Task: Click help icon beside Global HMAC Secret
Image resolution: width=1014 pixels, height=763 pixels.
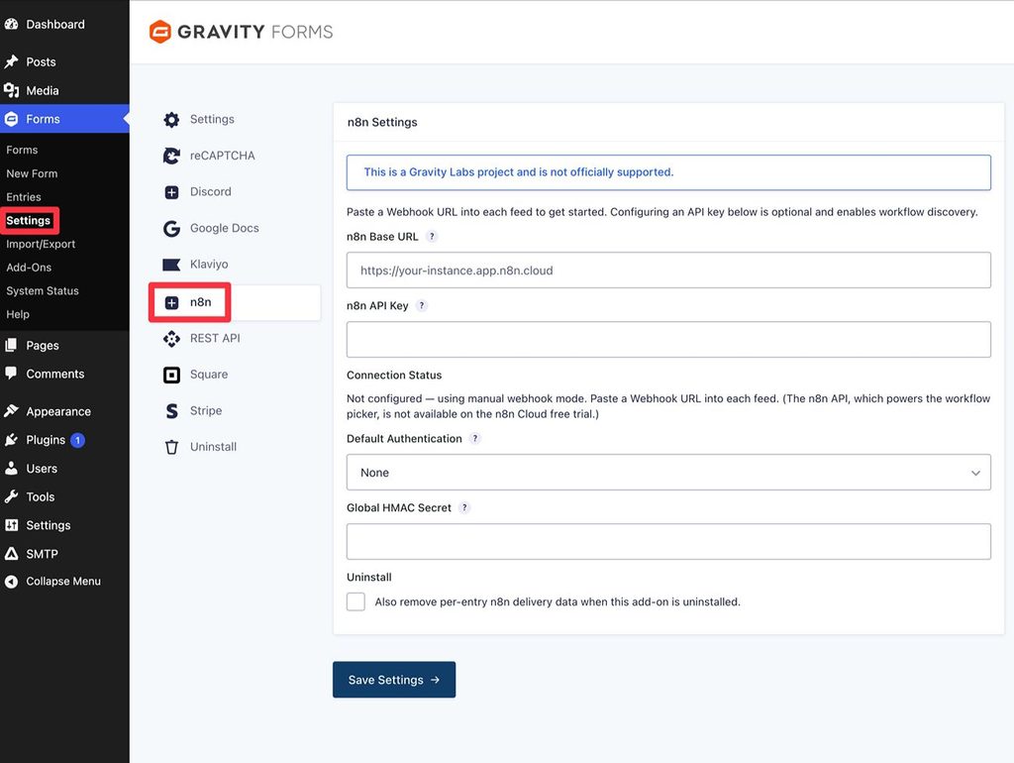Action: [x=464, y=508]
